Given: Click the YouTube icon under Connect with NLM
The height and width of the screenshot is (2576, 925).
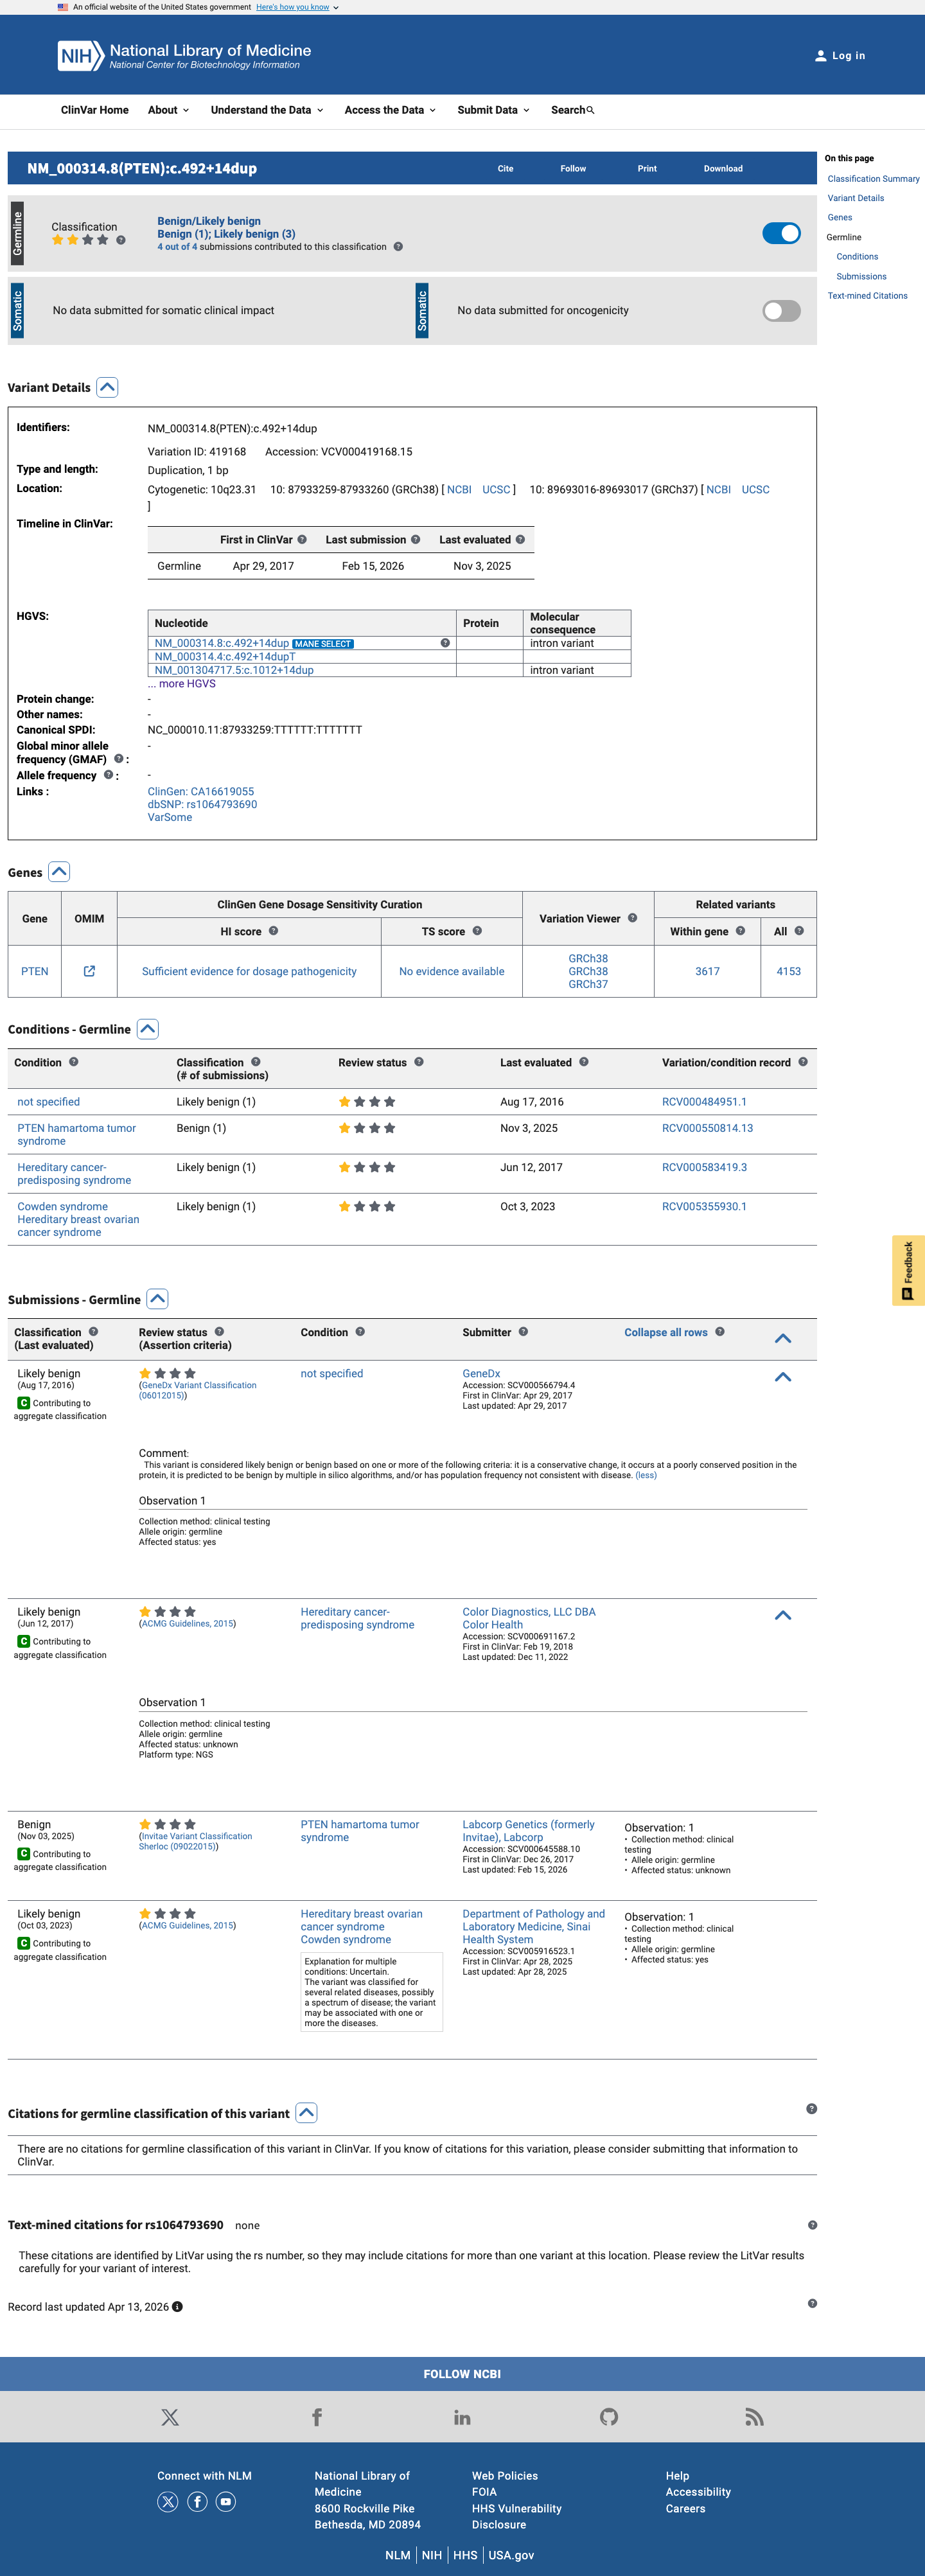Looking at the screenshot, I should point(226,2502).
